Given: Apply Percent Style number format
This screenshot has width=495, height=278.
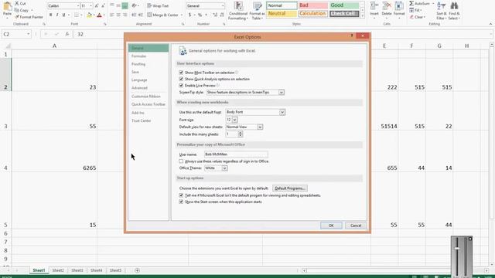Looking at the screenshot, I should 200,15.
